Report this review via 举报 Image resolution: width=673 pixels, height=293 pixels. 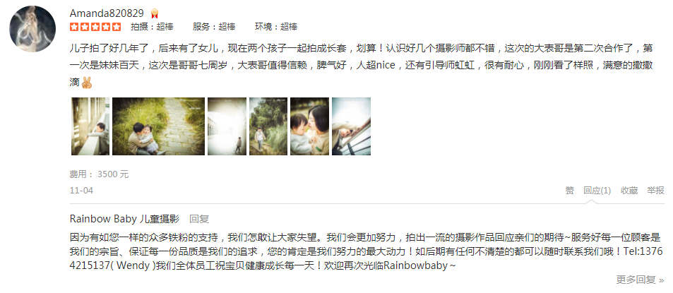coord(655,191)
